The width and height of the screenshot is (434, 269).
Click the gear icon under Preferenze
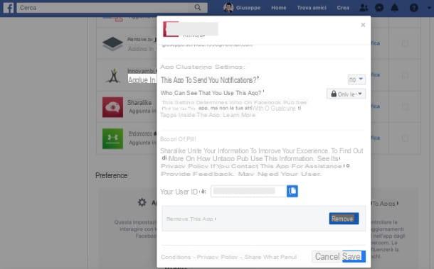[x=142, y=202]
